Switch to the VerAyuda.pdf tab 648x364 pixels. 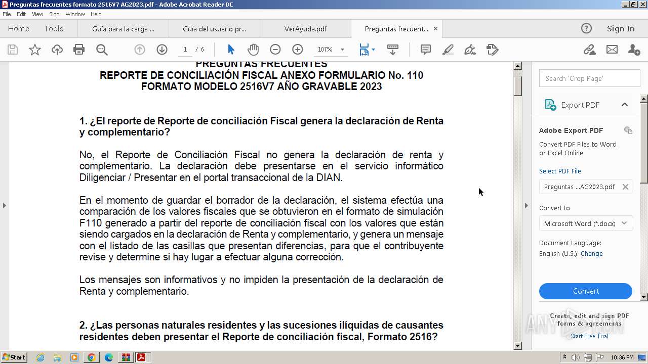[305, 29]
